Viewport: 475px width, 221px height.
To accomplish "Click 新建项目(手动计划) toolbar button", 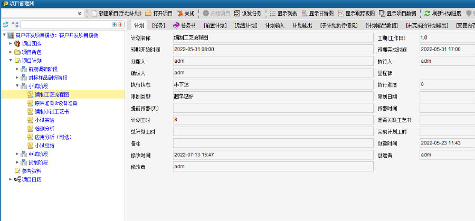I will (x=116, y=13).
